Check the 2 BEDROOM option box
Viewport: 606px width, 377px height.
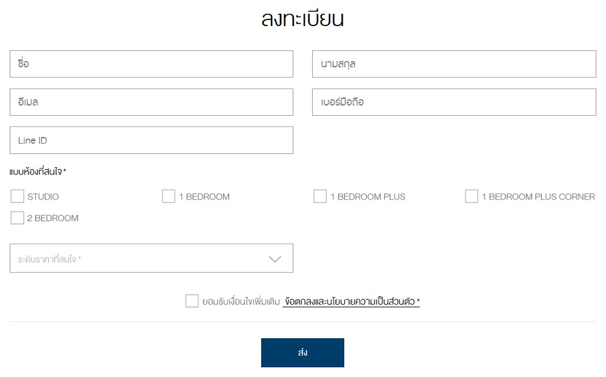pos(18,218)
